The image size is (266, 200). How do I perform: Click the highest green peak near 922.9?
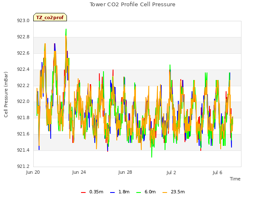click(66, 30)
